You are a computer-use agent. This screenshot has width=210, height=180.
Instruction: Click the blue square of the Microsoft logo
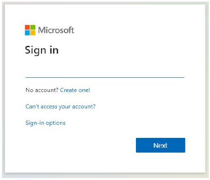coord(27,33)
